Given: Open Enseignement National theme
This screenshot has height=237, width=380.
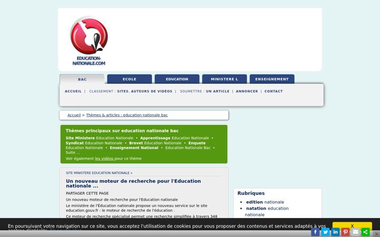Looking at the screenshot, I should coord(134,148).
